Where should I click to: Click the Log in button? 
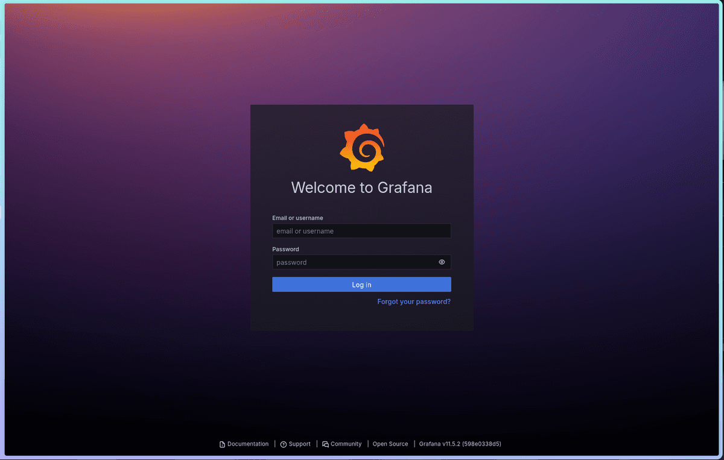point(361,285)
